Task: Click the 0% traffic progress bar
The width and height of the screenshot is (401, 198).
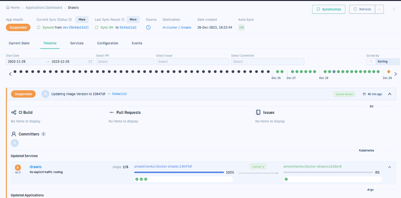Action: tap(328, 173)
